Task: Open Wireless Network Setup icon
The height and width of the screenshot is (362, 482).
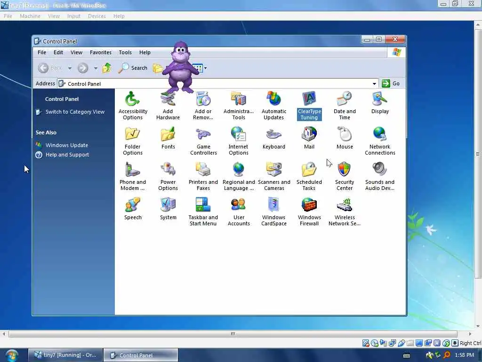Action: [x=344, y=212]
